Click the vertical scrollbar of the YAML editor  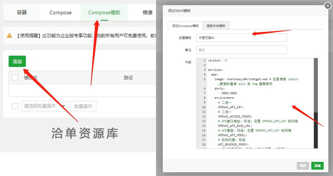tap(316, 103)
